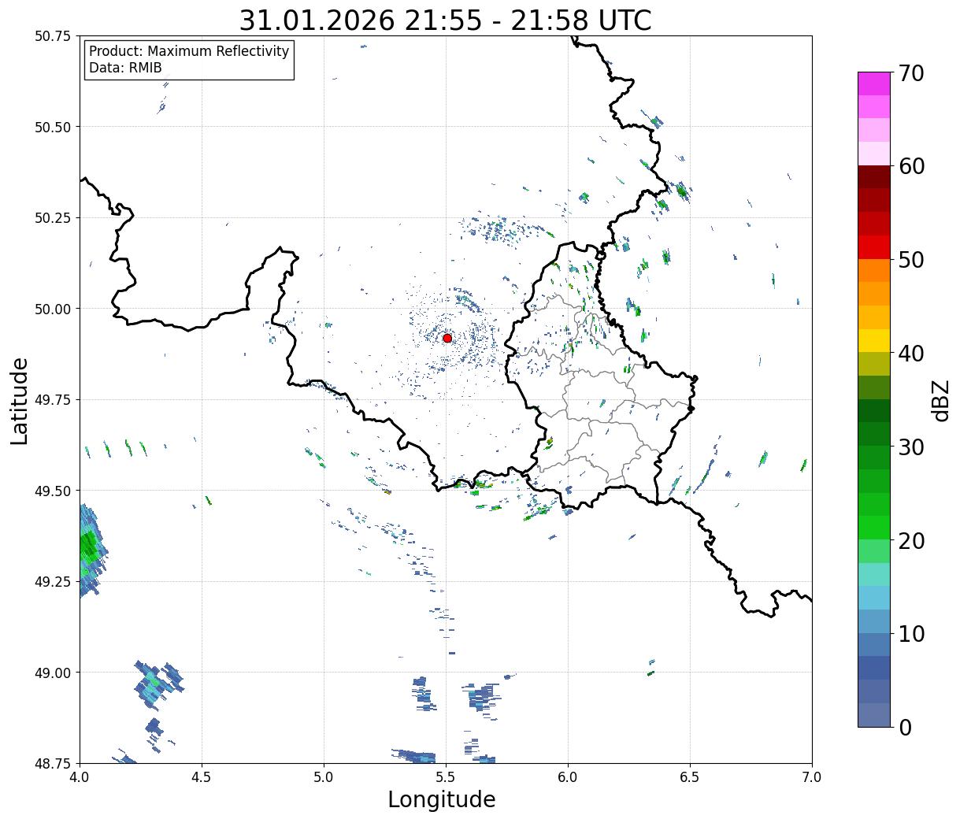
Task: Click the colorbar tick label 0
Action: (x=905, y=727)
